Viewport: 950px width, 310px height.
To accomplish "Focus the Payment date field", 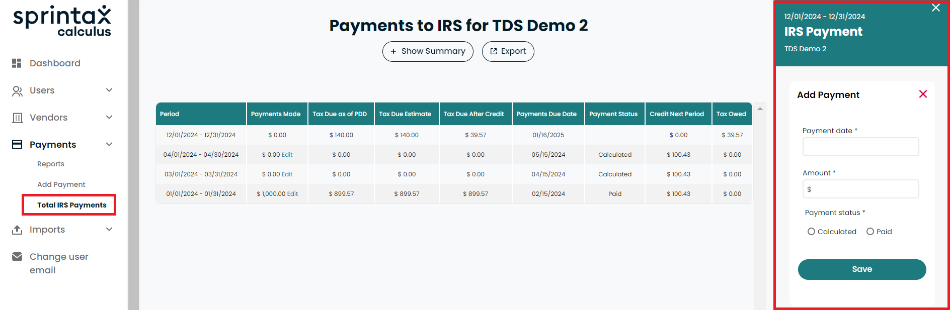I will (860, 147).
